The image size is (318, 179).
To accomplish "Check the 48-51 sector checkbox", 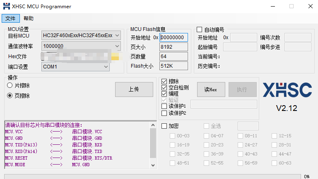I will point(172,163).
